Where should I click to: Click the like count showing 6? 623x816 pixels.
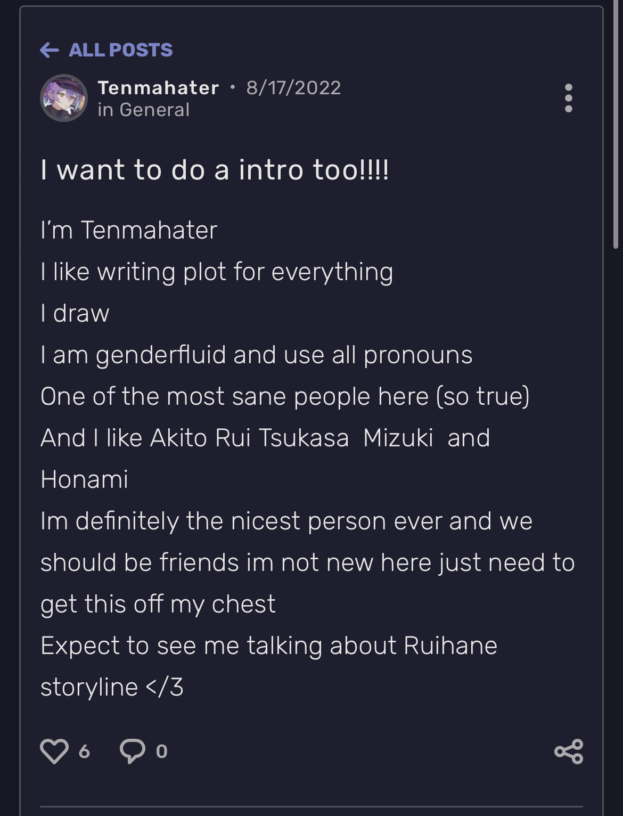point(84,752)
